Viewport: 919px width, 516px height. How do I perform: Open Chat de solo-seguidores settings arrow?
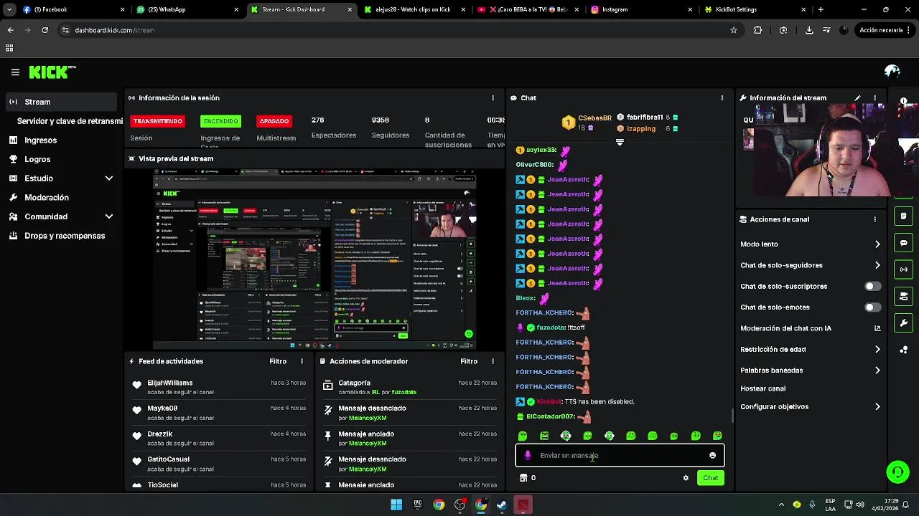(877, 265)
